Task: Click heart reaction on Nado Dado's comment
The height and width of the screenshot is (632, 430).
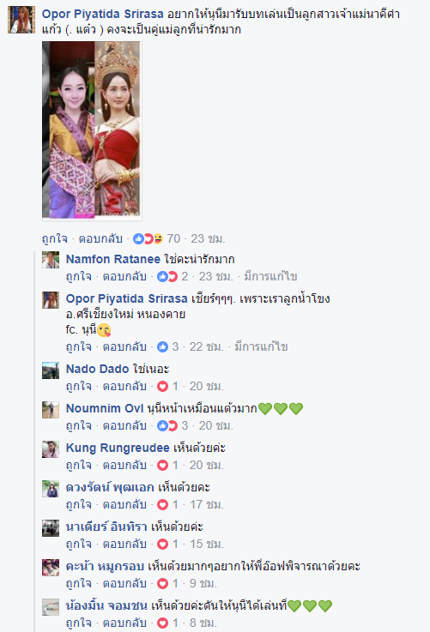Action: (x=162, y=386)
